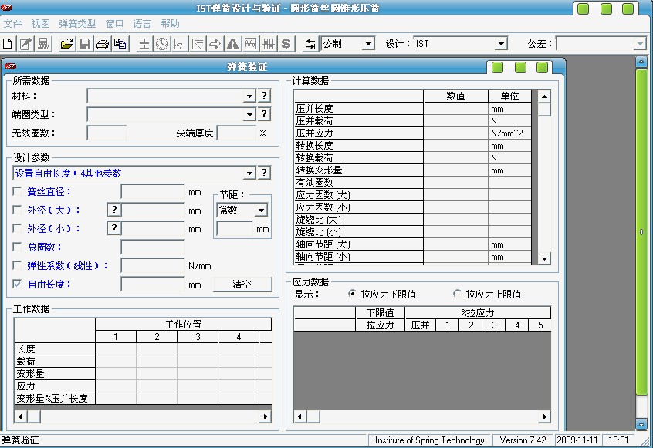Check the 簧丝直径 checkbox
The width and height of the screenshot is (653, 448).
(17, 191)
